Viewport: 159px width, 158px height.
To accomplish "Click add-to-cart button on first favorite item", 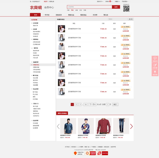I will coord(126,27).
